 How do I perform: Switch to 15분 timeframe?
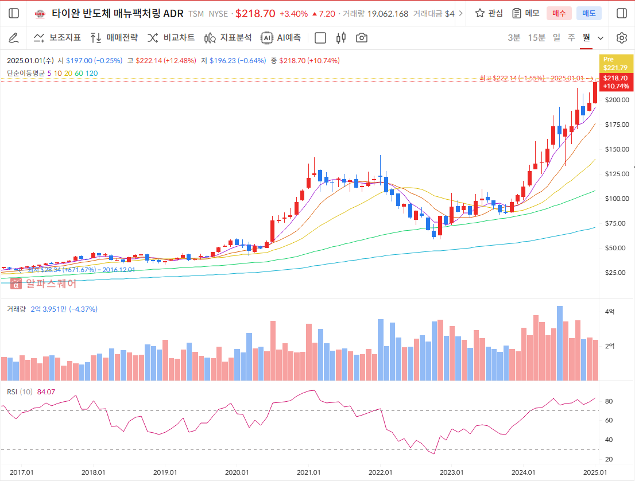tap(537, 38)
